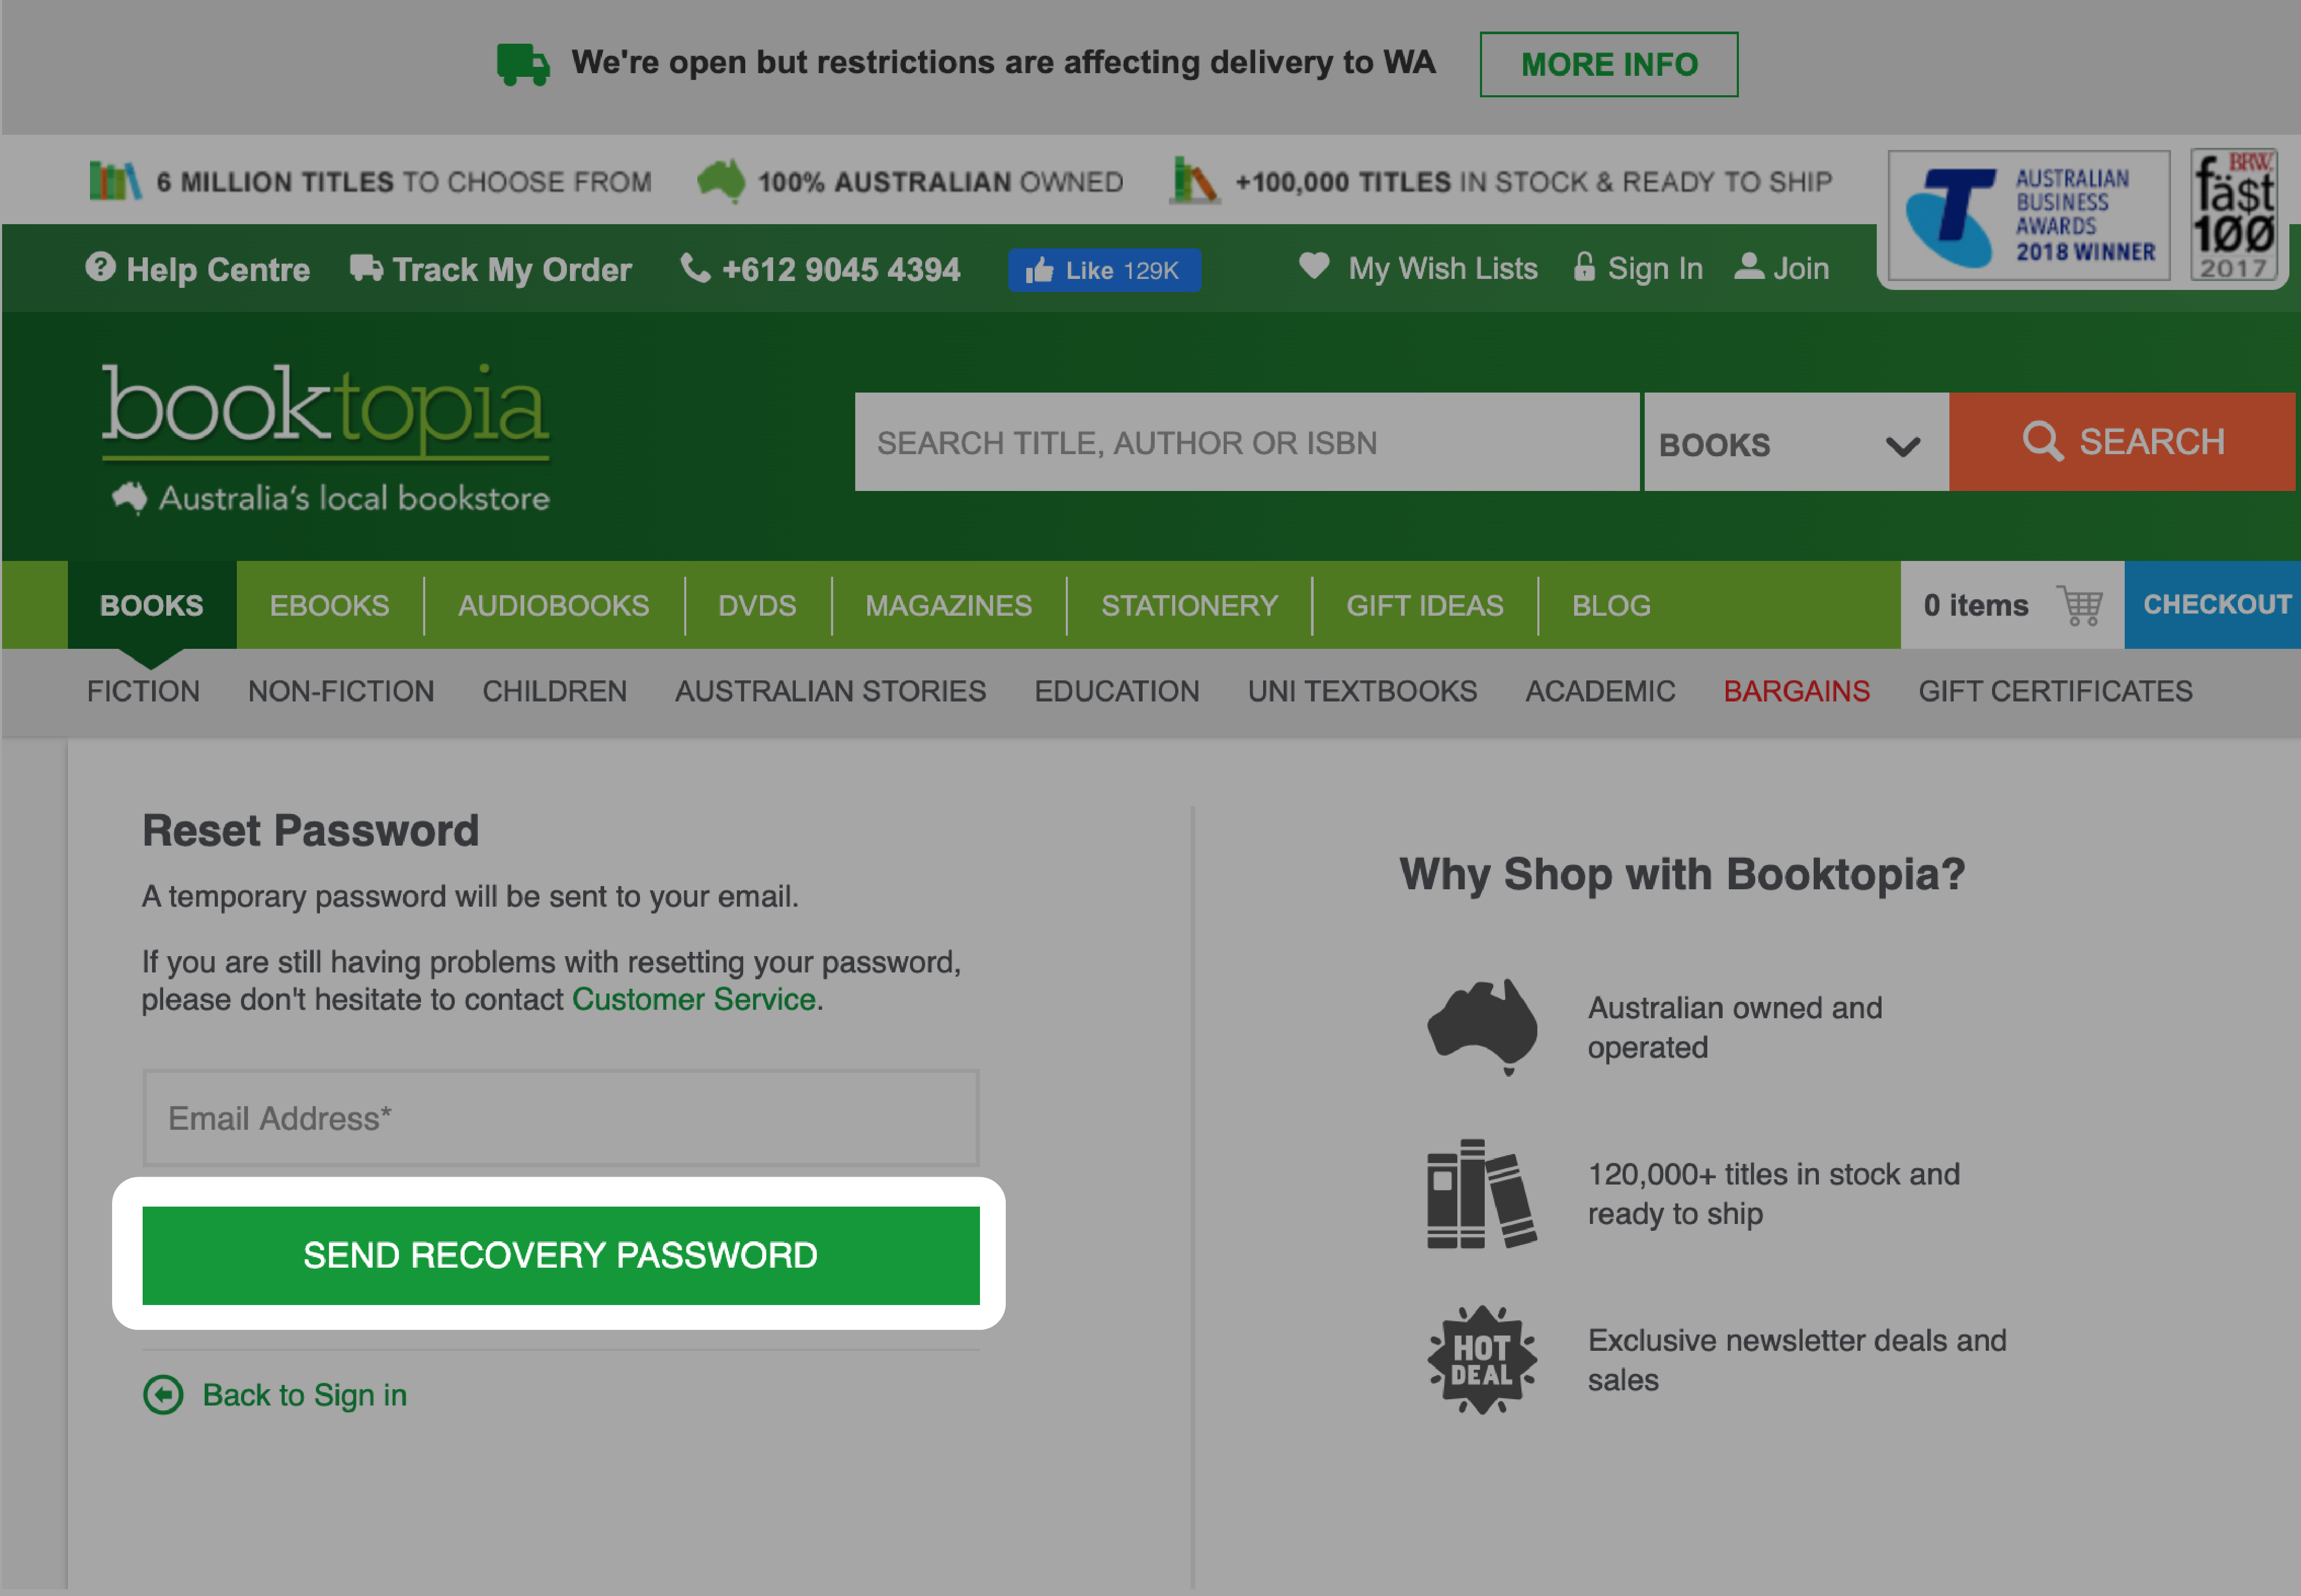Click the 'Australia's local bookstore' tagline
This screenshot has width=2301, height=1596.
tap(354, 498)
